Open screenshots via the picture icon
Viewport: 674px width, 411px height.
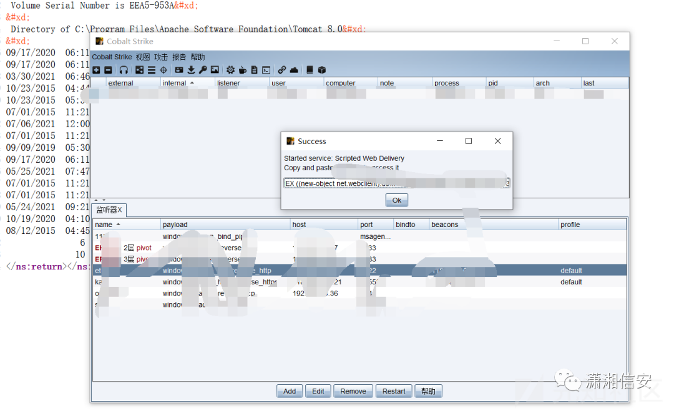[215, 70]
